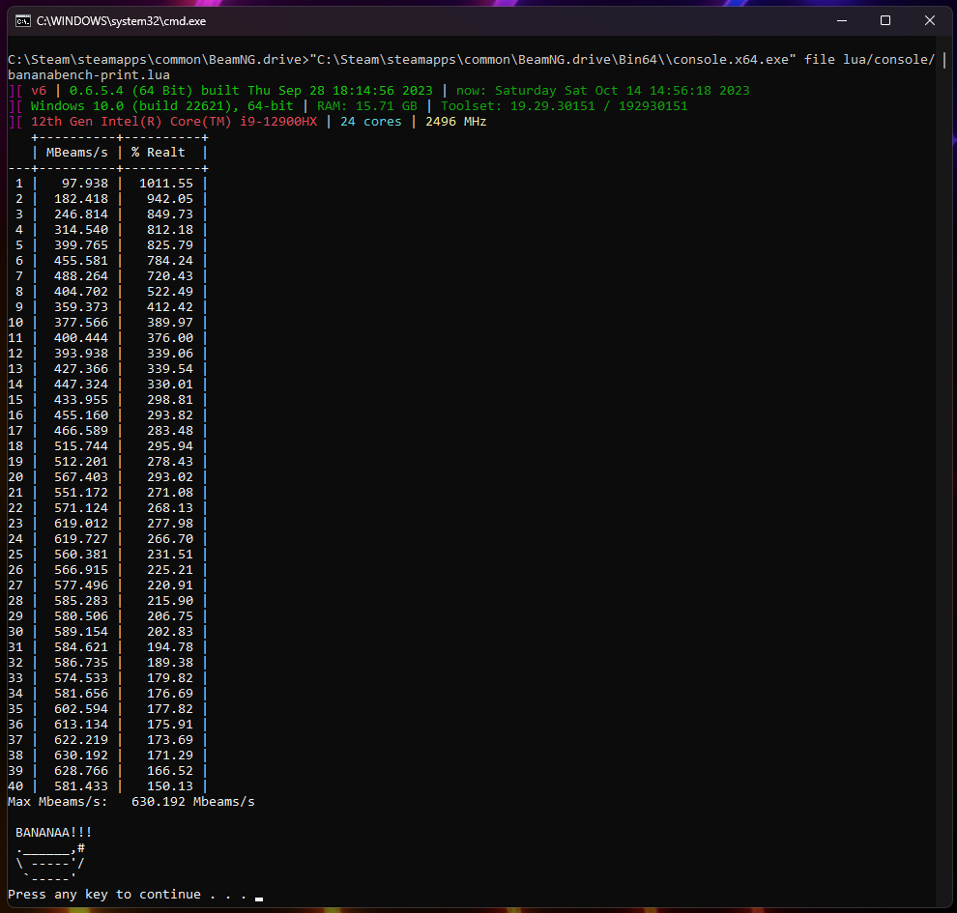Image resolution: width=957 pixels, height=913 pixels.
Task: Click the value 220.91 in row 27
Action: [x=170, y=585]
